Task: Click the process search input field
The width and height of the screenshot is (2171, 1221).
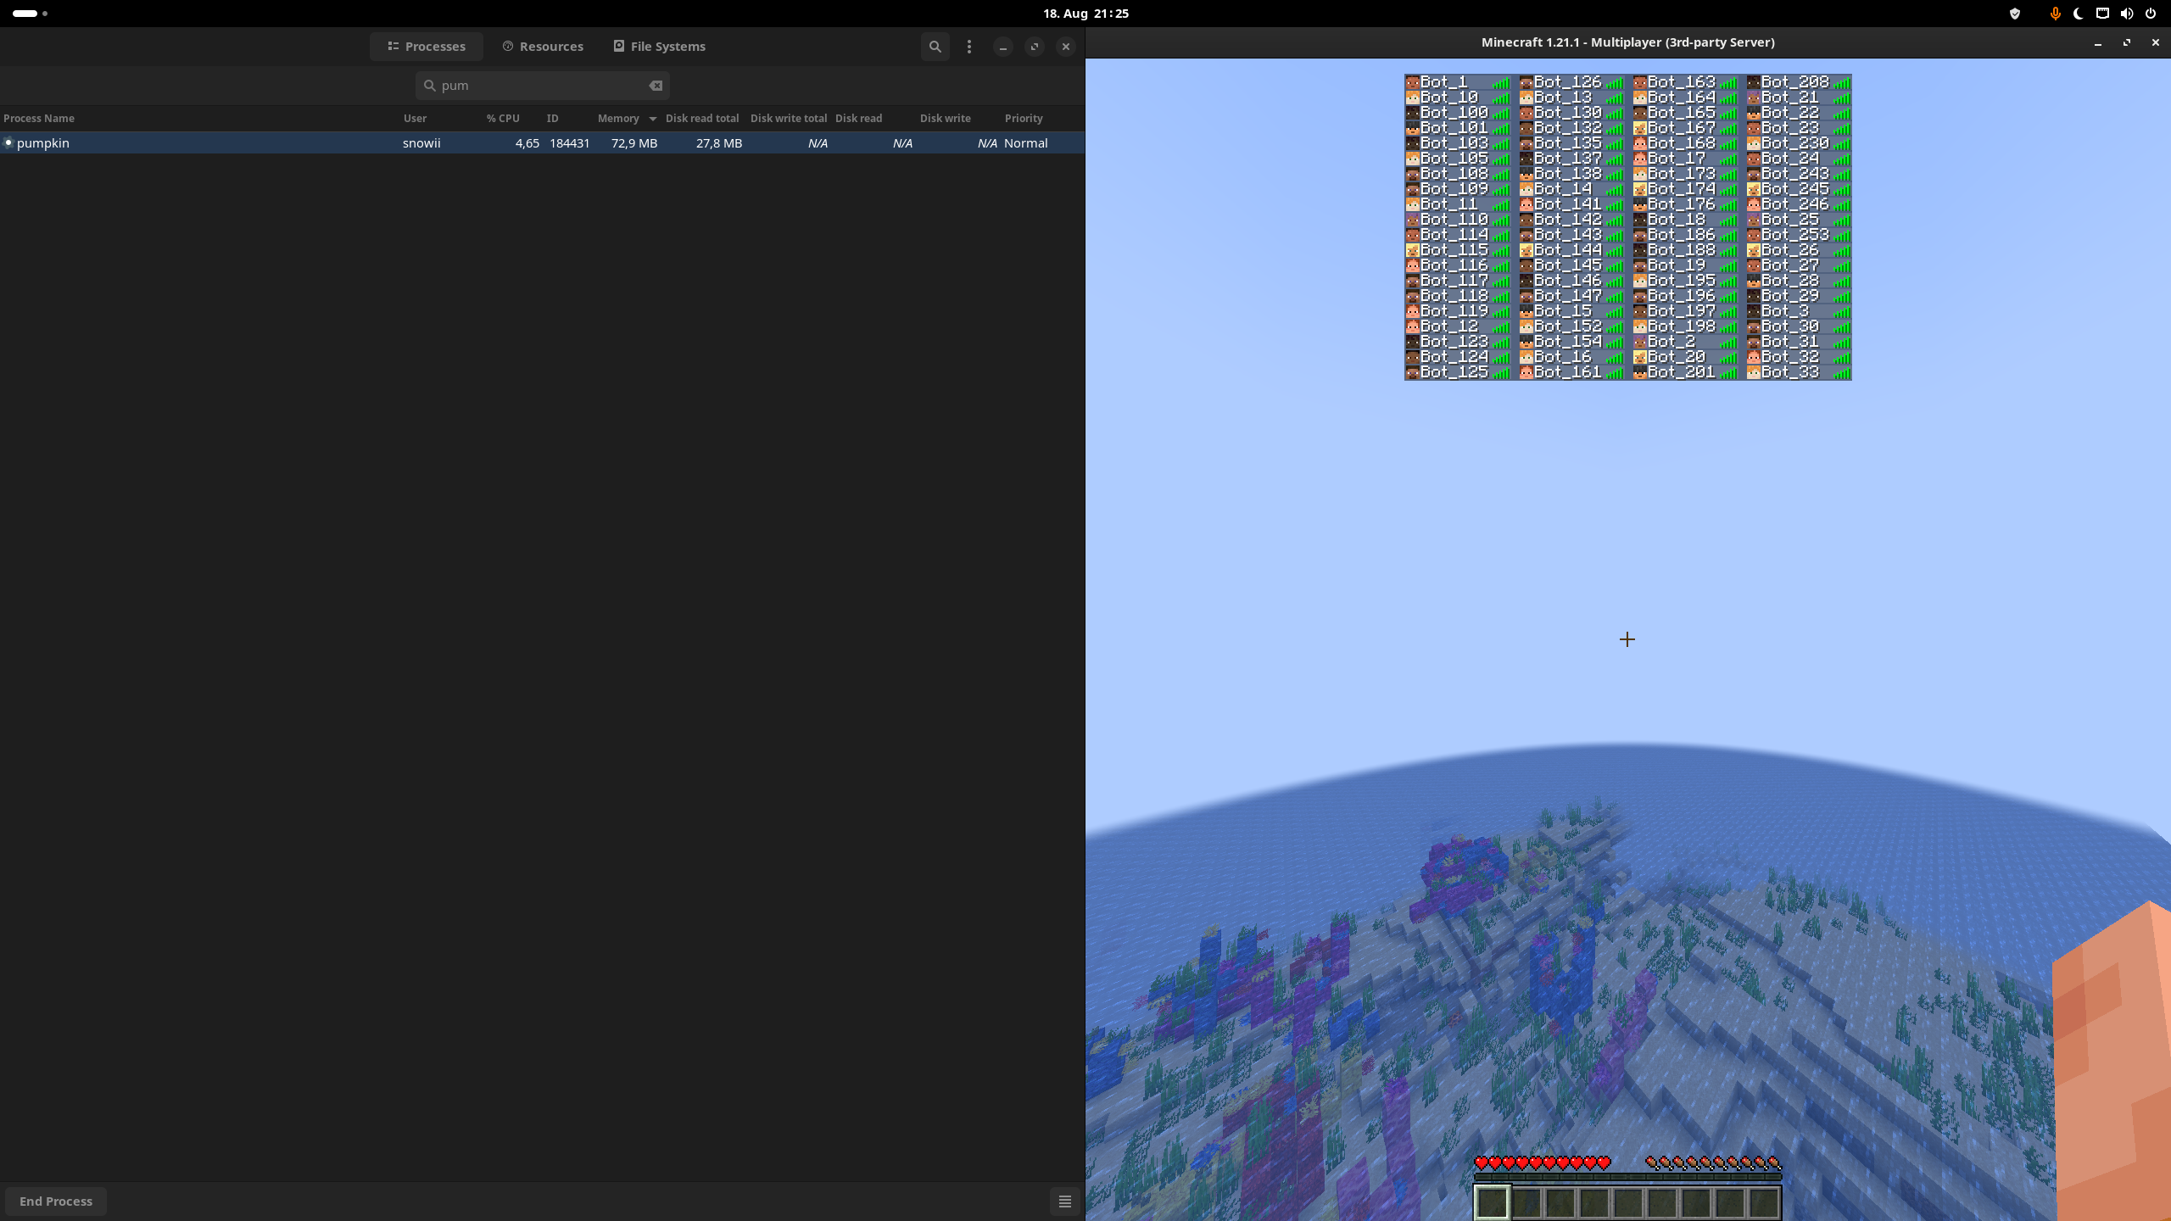Action: (x=543, y=86)
